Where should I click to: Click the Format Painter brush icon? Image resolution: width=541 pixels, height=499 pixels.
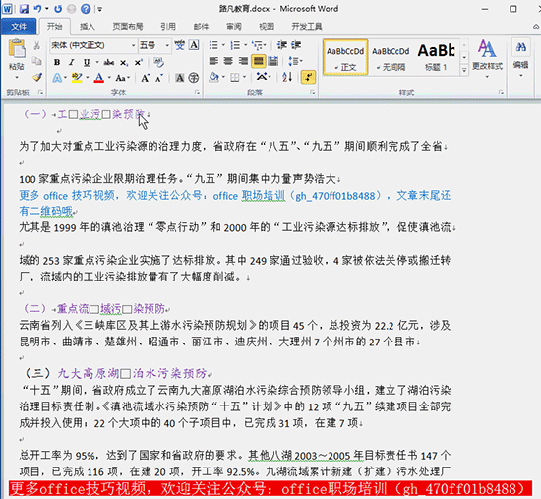37,77
